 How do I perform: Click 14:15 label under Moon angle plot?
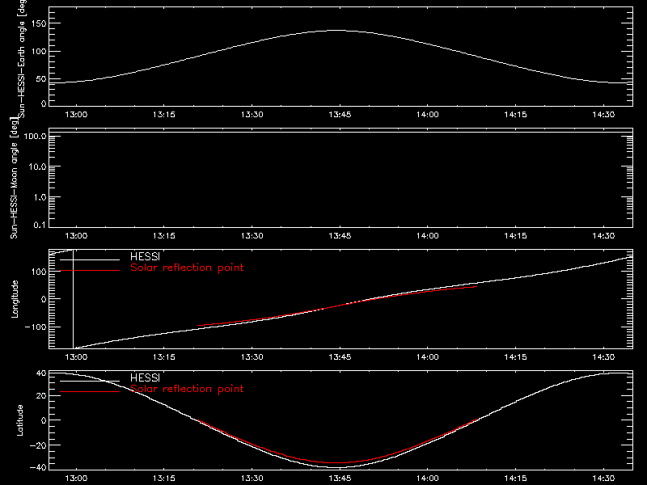(515, 235)
